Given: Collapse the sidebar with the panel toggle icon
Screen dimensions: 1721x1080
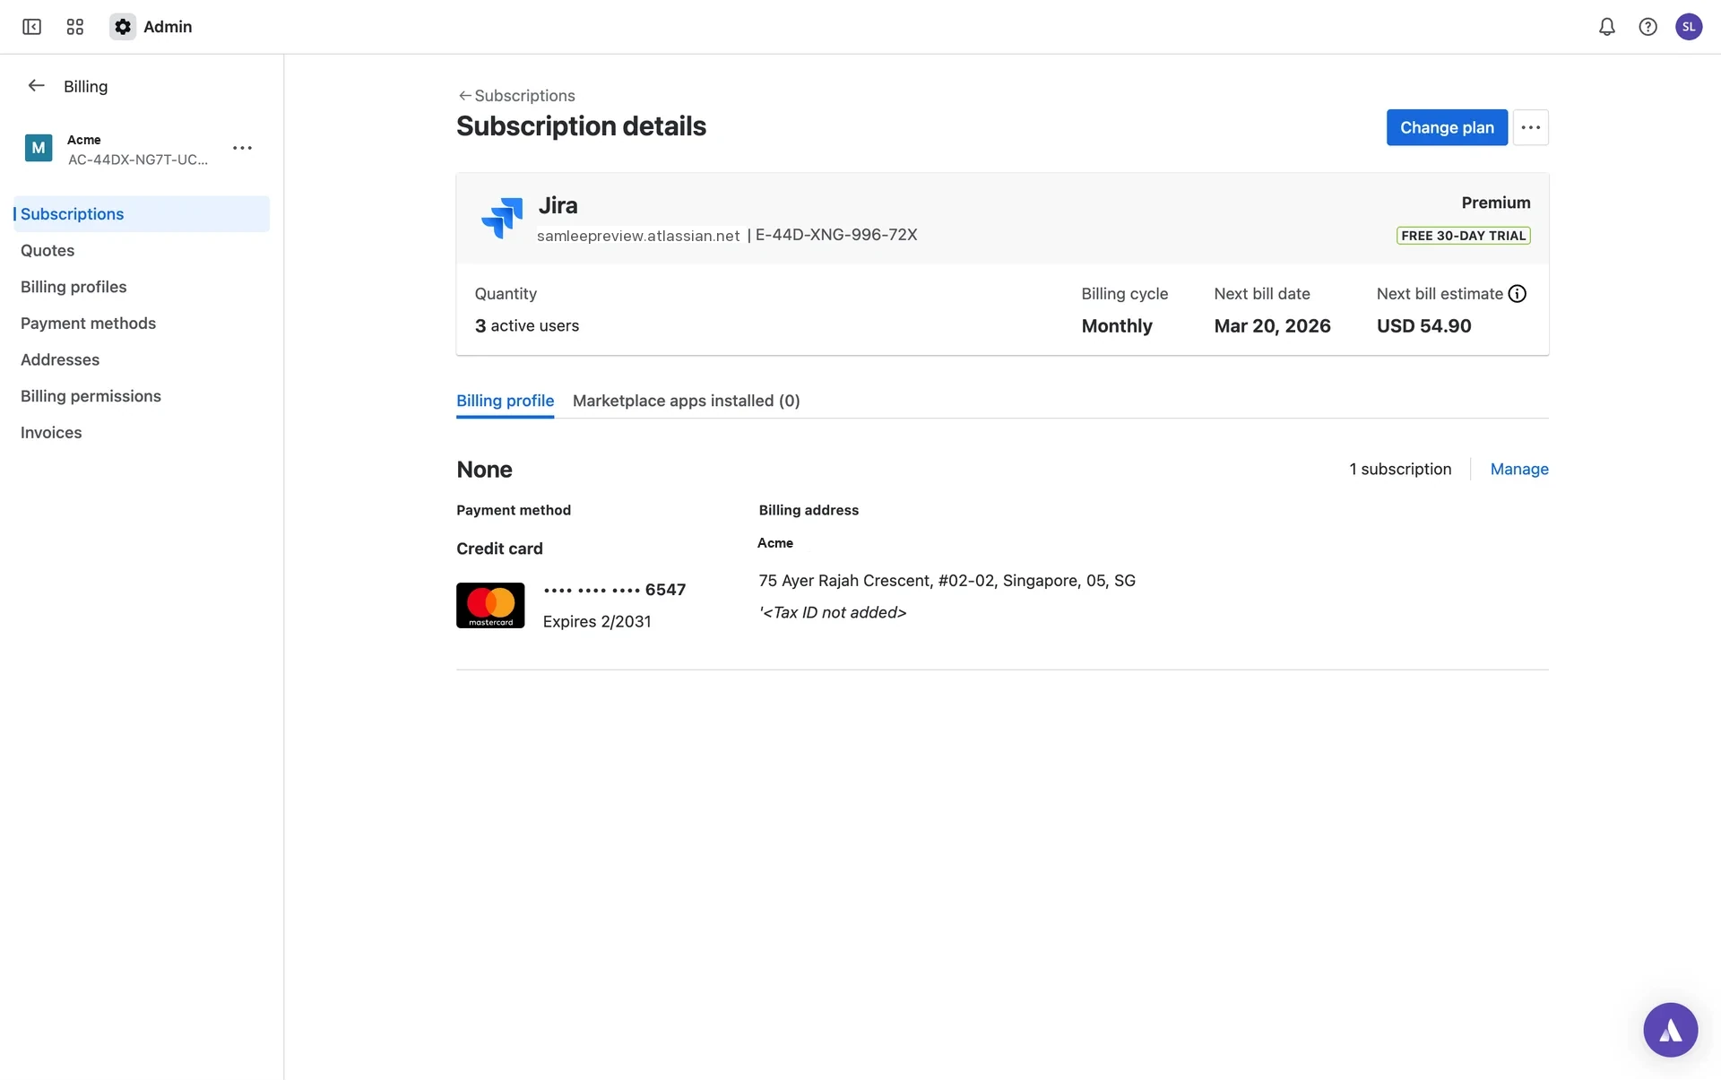Looking at the screenshot, I should (31, 27).
